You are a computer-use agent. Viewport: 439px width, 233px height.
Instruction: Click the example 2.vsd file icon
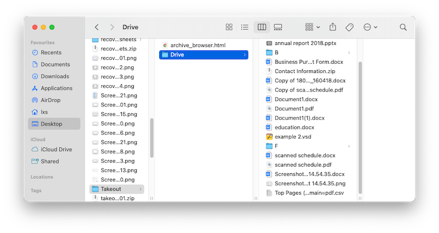click(x=269, y=137)
